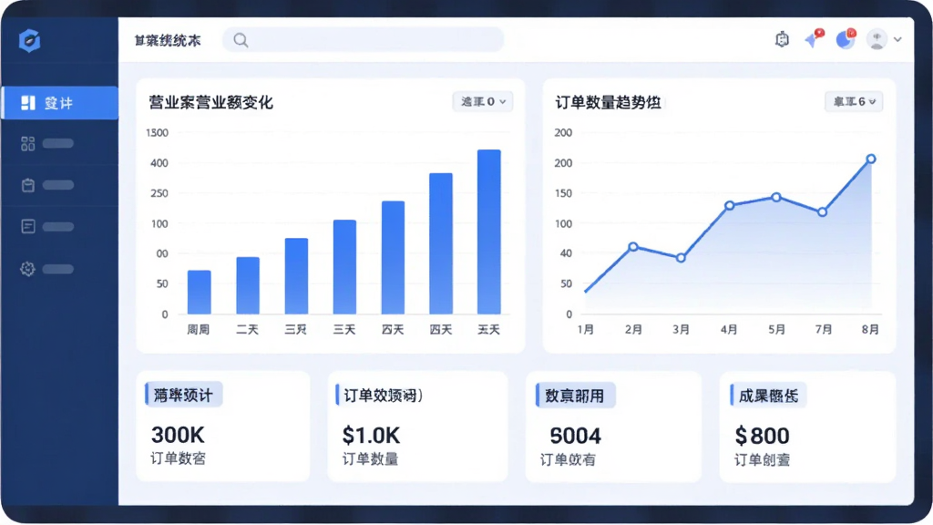Screen dimensions: 933x525
Task: Select the $800 stat card value
Action: pyautogui.click(x=762, y=437)
